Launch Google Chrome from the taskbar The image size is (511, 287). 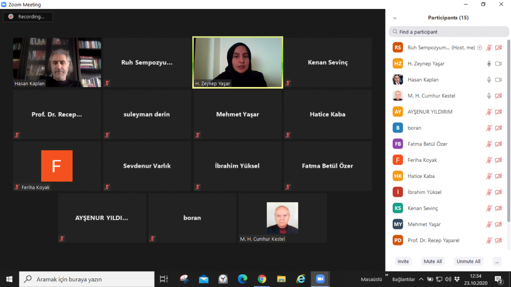262,279
